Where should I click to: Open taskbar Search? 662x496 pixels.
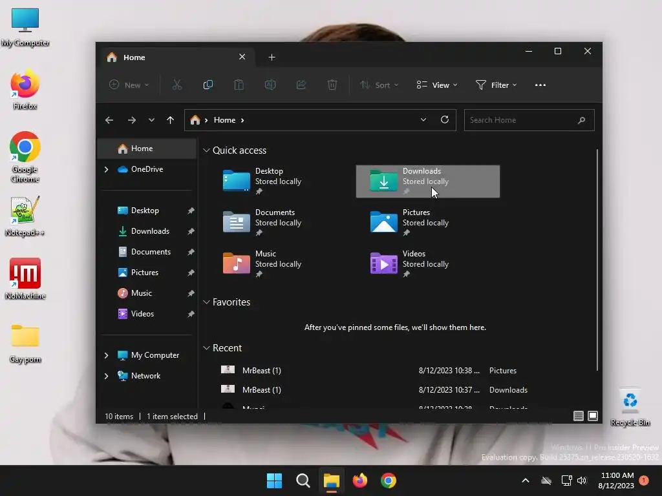(303, 480)
